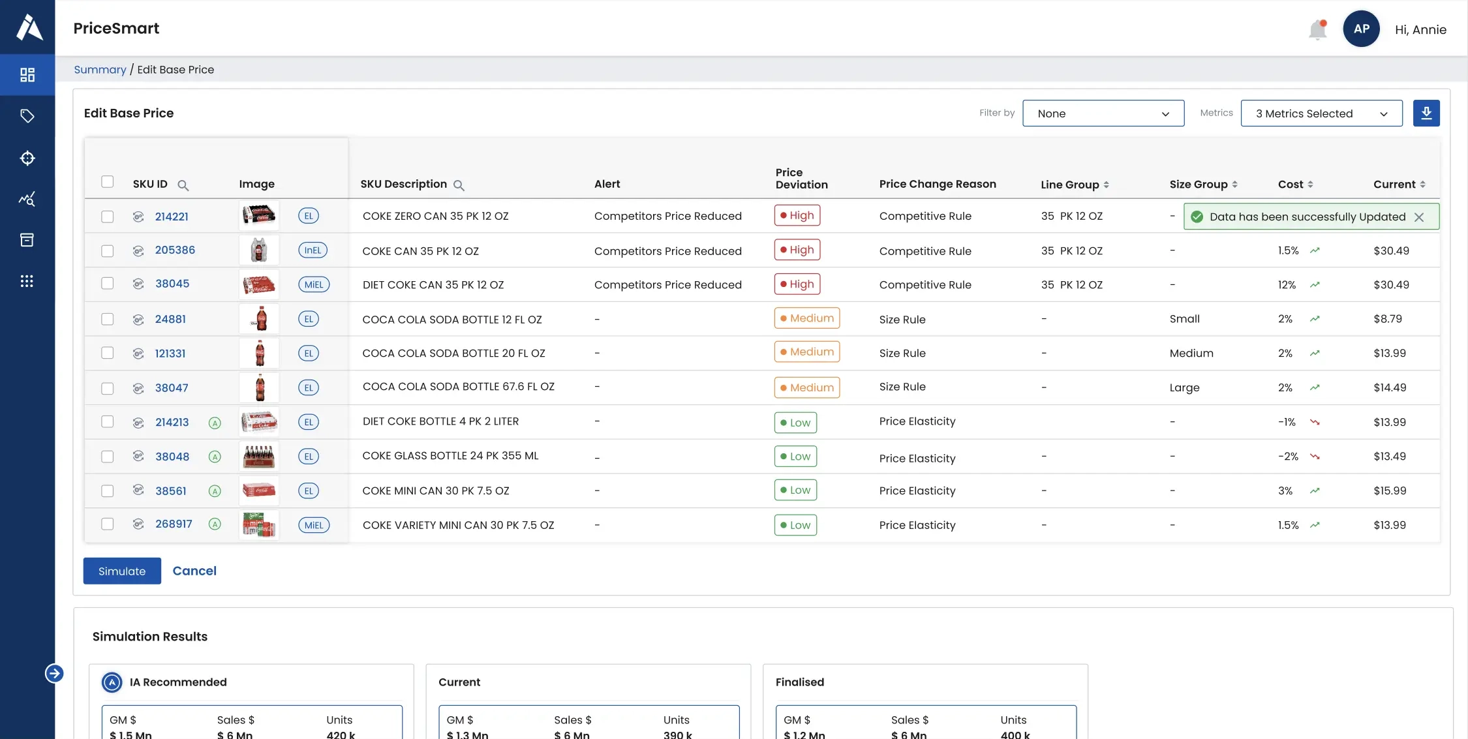Click Cancel
Screen dimensions: 1468x739
coord(194,571)
